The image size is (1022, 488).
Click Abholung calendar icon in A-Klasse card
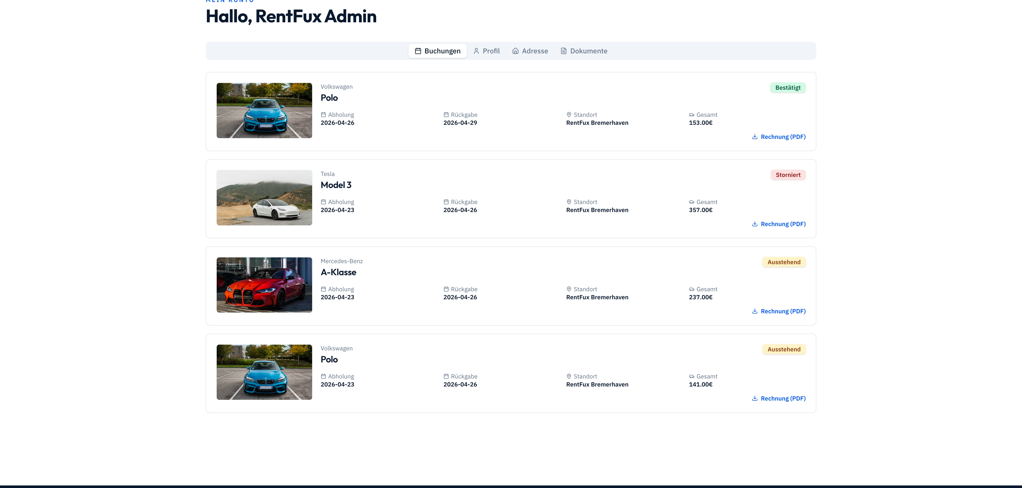[x=323, y=289]
